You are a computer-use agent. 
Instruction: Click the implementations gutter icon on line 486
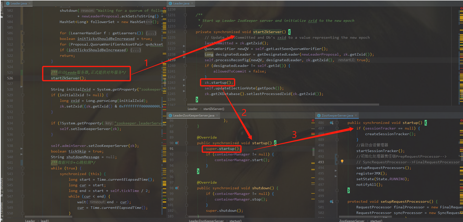point(331,123)
